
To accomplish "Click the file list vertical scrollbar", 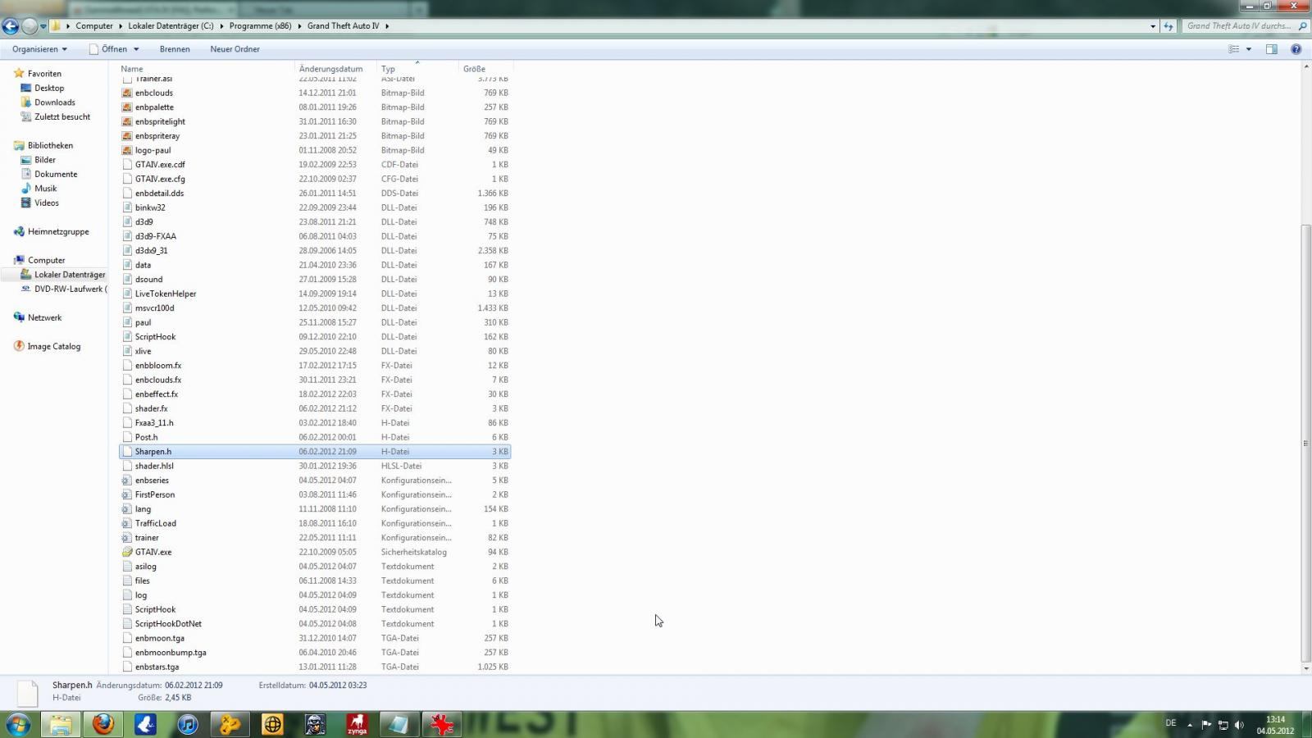I will [x=1305, y=443].
